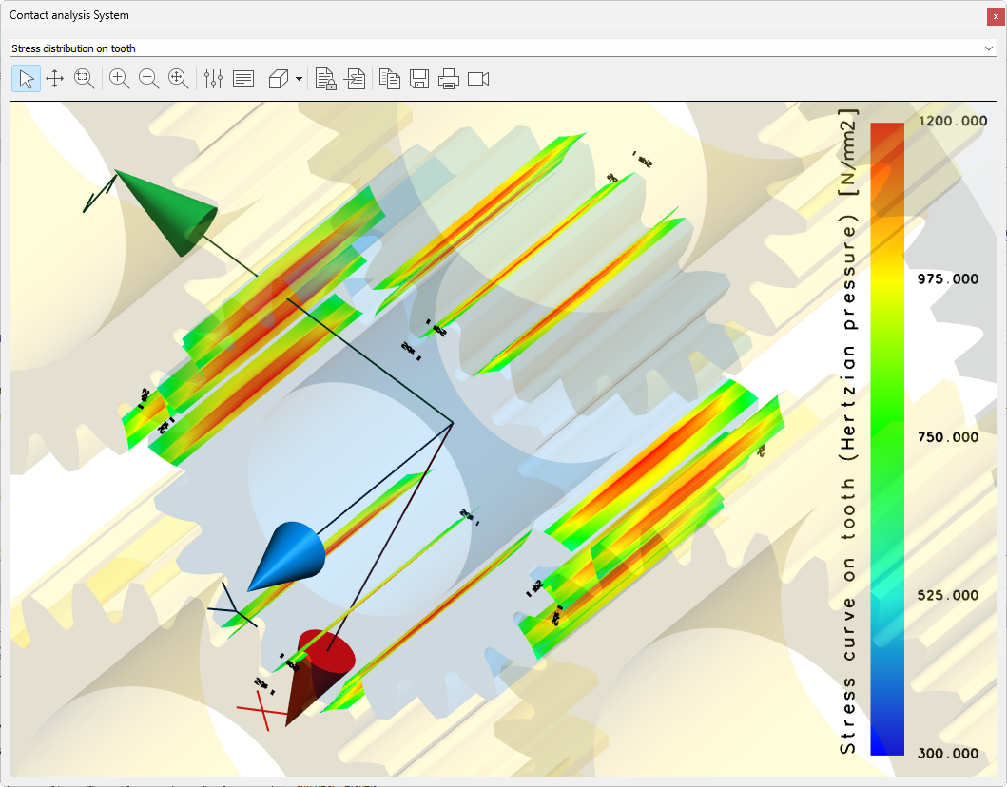Activate the zoom to window selection tool

85,79
